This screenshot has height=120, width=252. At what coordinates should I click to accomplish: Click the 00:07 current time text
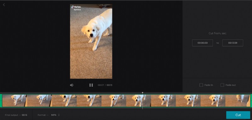[101, 85]
